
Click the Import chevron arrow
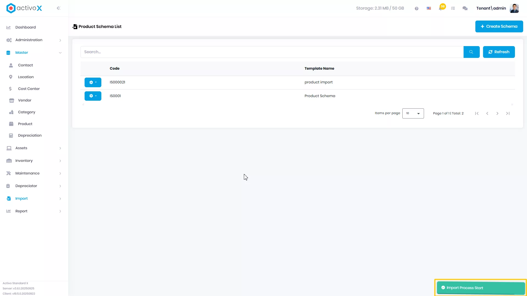click(60, 199)
